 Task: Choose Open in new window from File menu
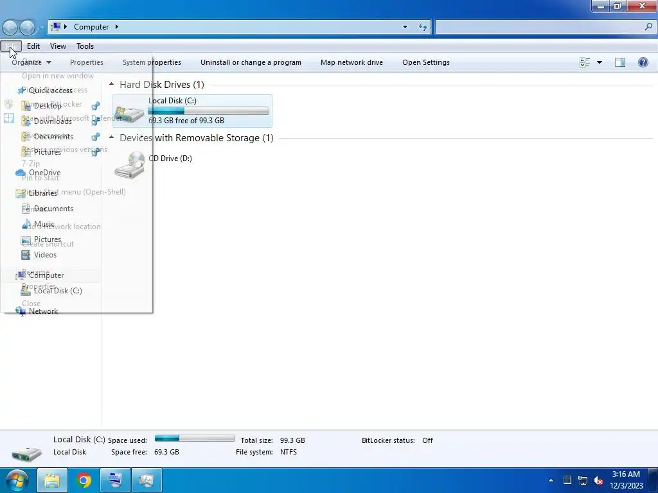click(58, 76)
